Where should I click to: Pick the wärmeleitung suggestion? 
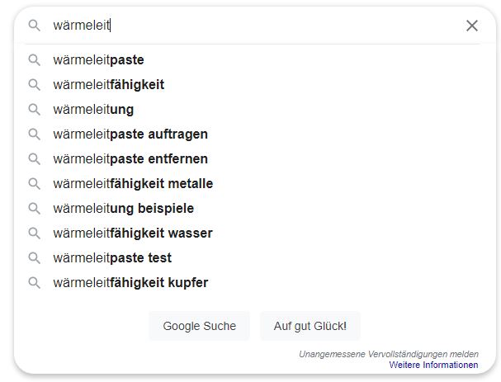93,110
